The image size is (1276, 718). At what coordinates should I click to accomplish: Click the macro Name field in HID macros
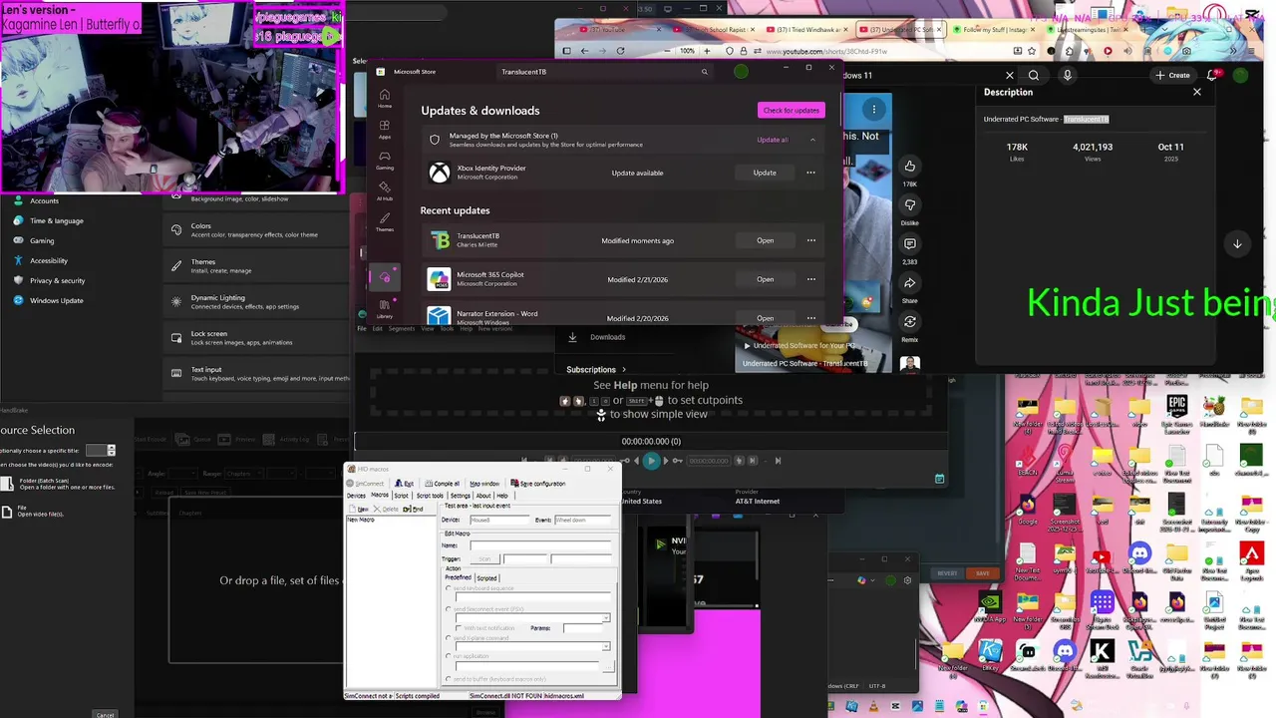[x=540, y=545]
